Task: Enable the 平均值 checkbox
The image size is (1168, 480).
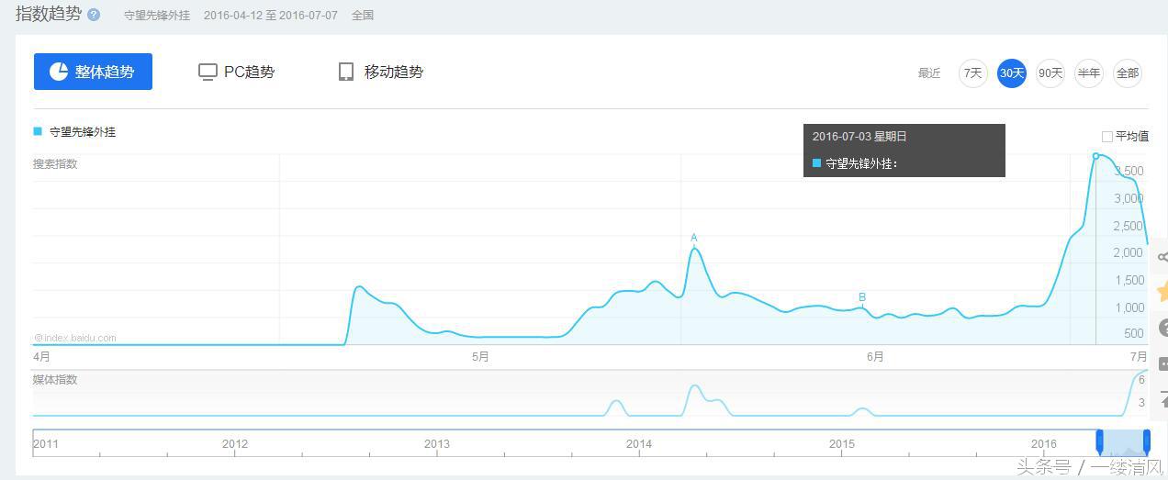Action: [1106, 137]
